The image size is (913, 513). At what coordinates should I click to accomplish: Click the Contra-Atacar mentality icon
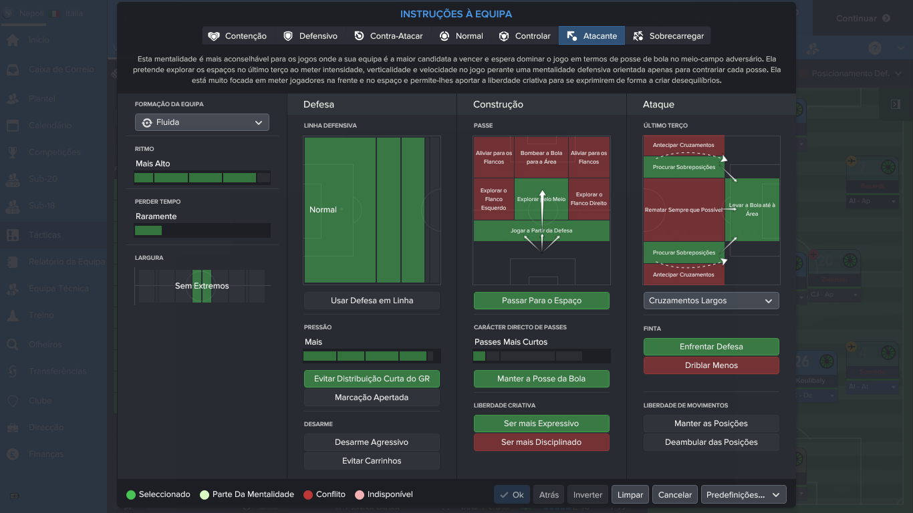pyautogui.click(x=359, y=36)
